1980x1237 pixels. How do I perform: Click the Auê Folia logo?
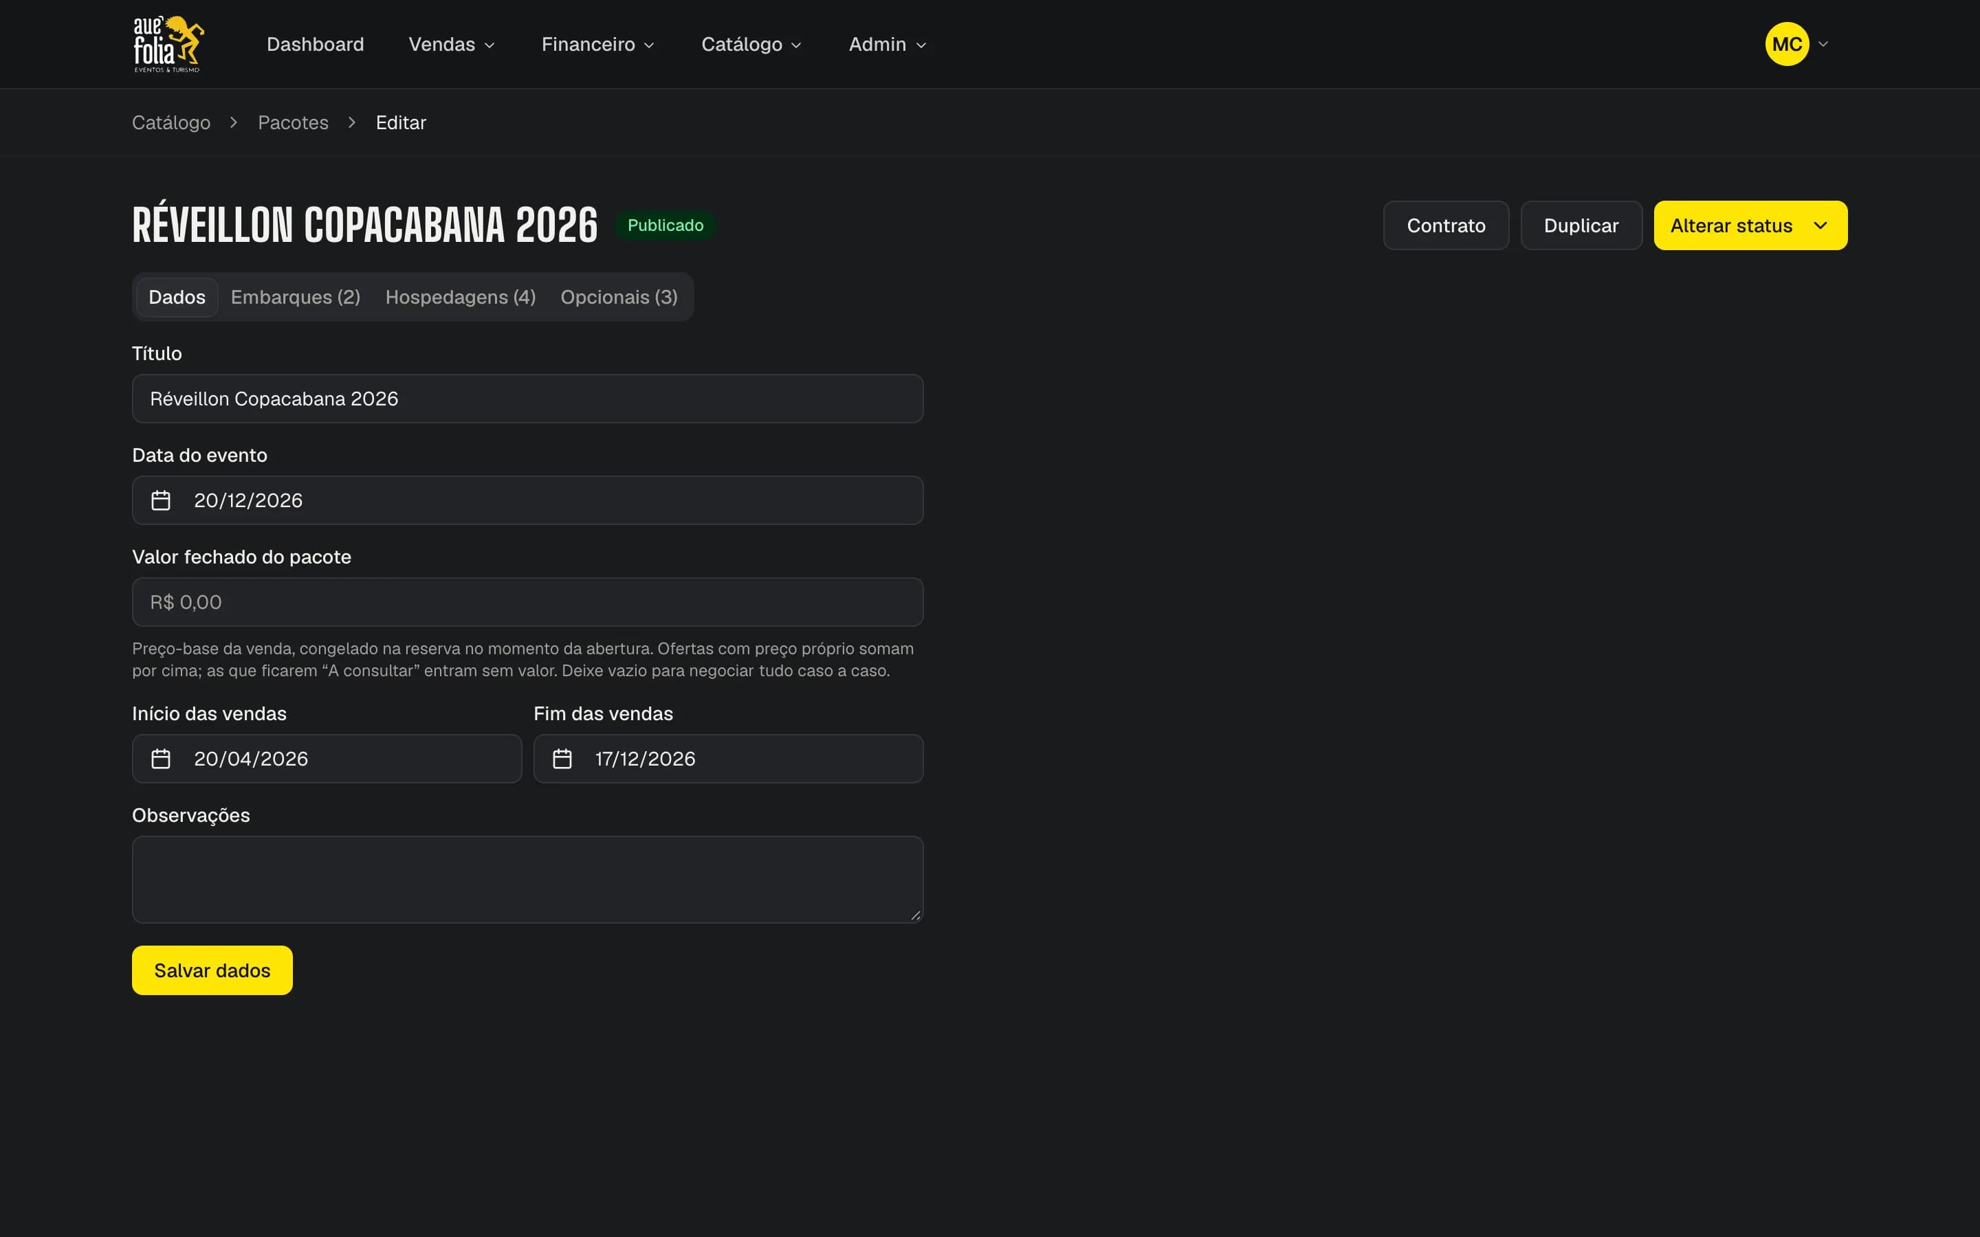point(168,44)
